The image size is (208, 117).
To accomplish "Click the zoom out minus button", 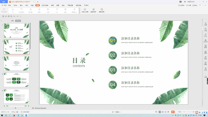I will 184,112.
